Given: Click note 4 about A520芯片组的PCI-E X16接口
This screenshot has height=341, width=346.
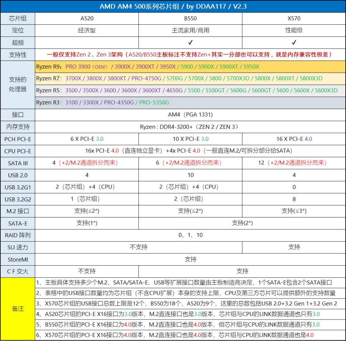Looking at the screenshot, I should 190,314.
